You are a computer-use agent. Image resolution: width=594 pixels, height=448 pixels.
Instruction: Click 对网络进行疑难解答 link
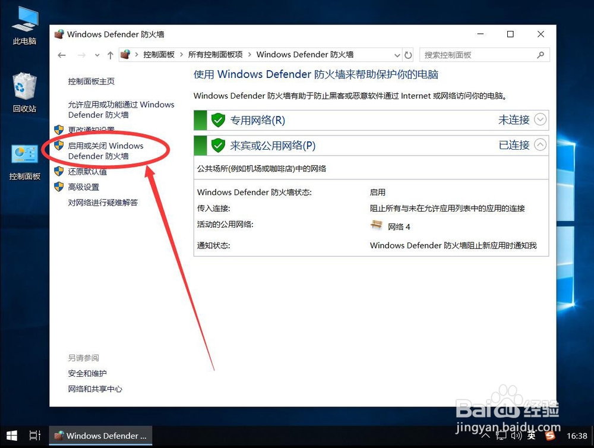point(103,203)
